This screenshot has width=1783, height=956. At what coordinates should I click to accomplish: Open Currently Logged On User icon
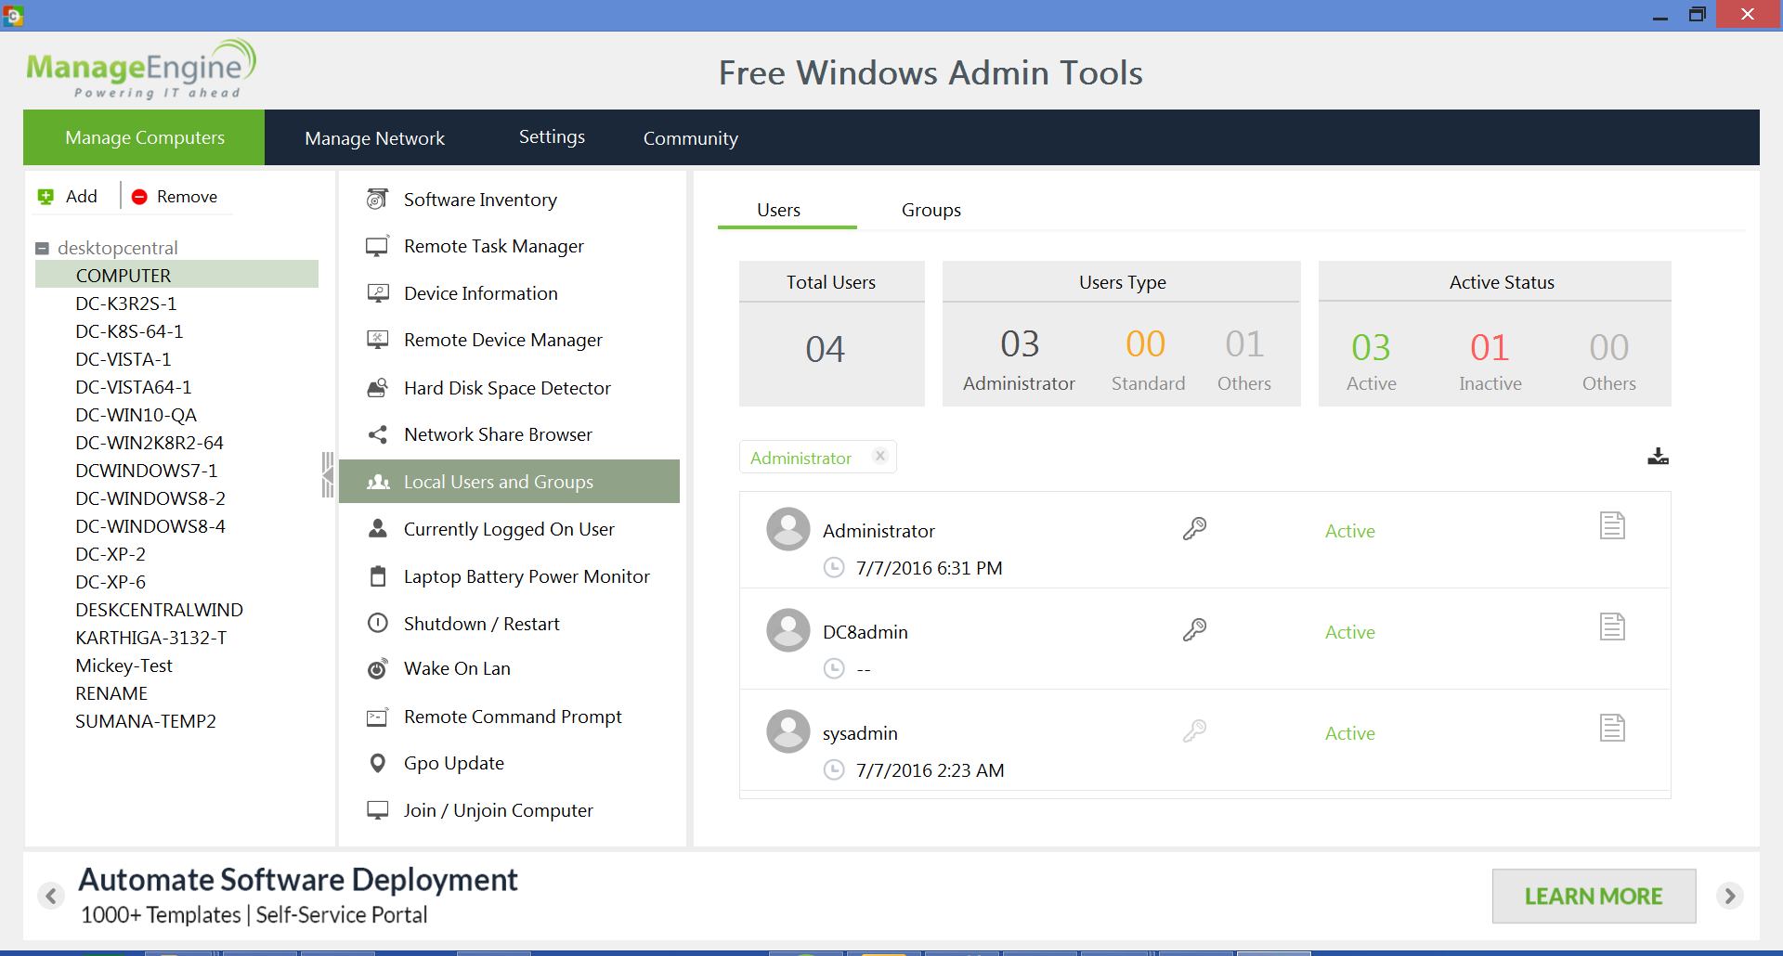pyautogui.click(x=377, y=529)
